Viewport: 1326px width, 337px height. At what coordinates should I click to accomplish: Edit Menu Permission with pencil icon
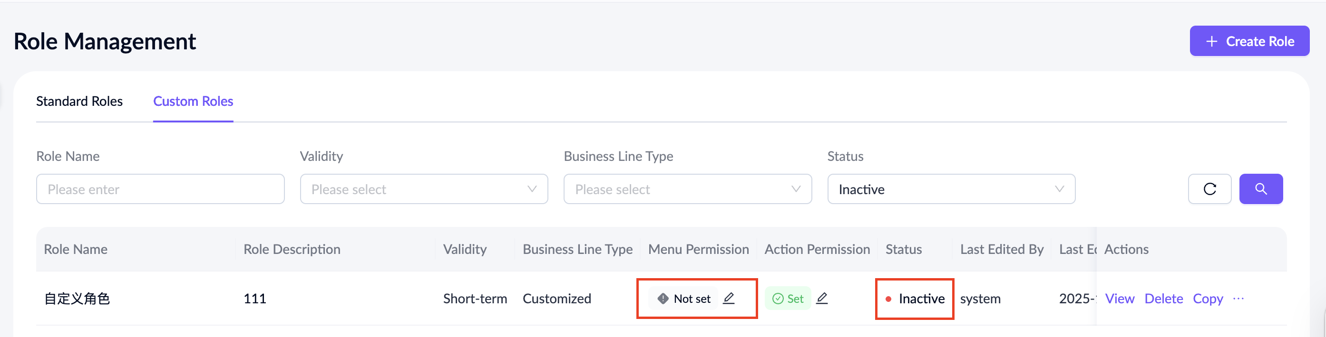(728, 299)
